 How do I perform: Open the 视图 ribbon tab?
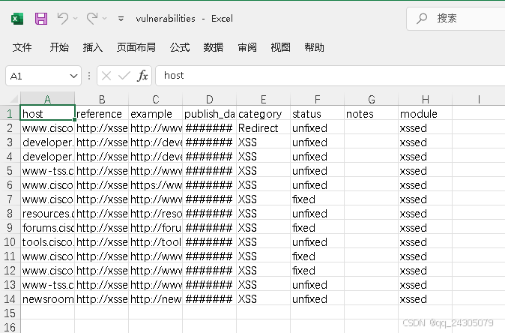coord(280,47)
